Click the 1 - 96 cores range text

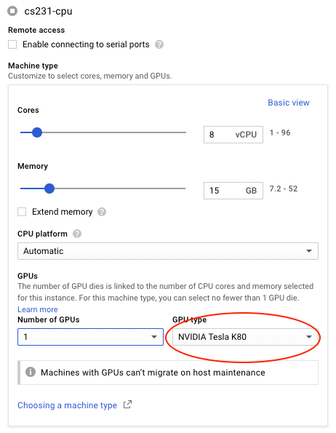point(280,133)
